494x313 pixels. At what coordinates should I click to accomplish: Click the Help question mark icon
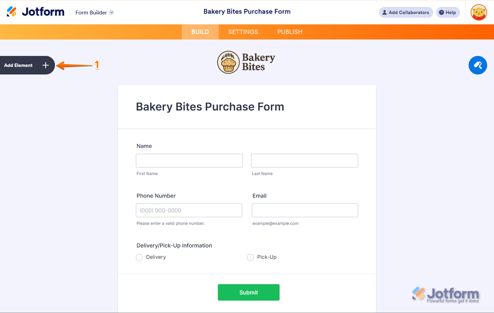click(x=442, y=12)
